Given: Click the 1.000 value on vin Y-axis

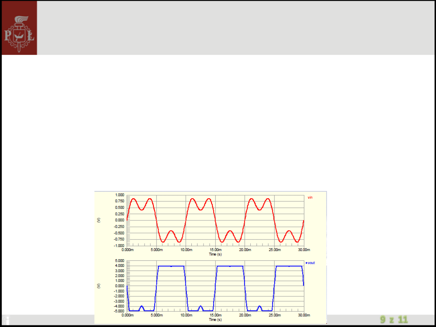Looking at the screenshot, I should point(119,195).
